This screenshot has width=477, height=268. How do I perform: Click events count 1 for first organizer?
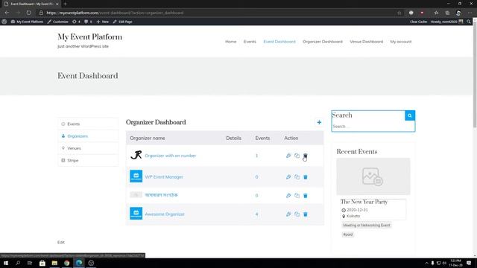point(256,156)
